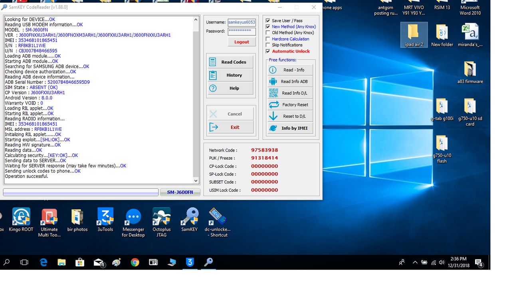Click the log scrollbar up arrow
Viewport: 511px width, 287px height.
(x=196, y=20)
